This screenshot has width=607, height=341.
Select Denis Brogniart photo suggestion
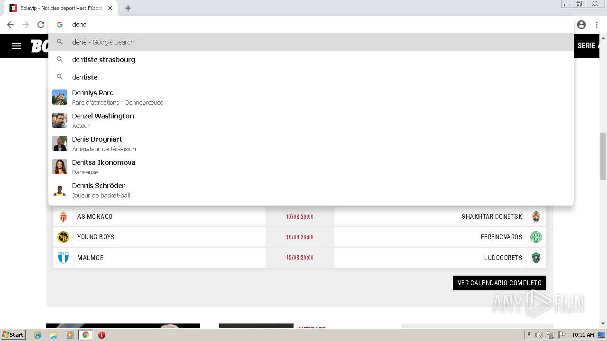(x=60, y=144)
